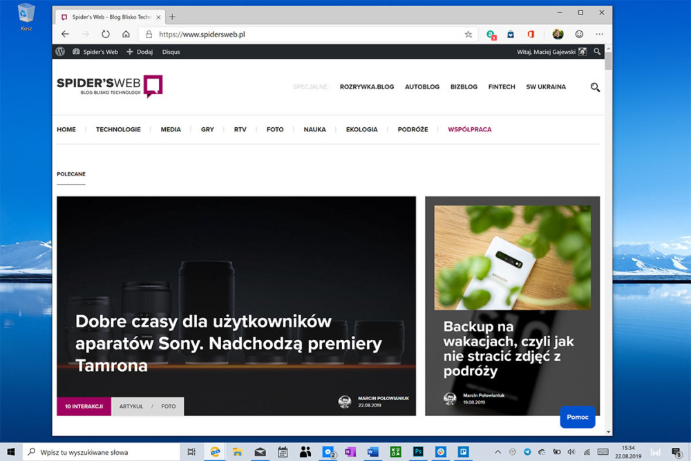Open the volume control in the tray
The image size is (691, 461).
[571, 452]
